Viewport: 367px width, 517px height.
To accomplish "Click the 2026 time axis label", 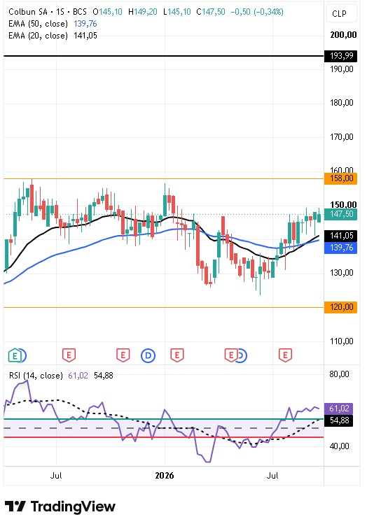I will [165, 476].
